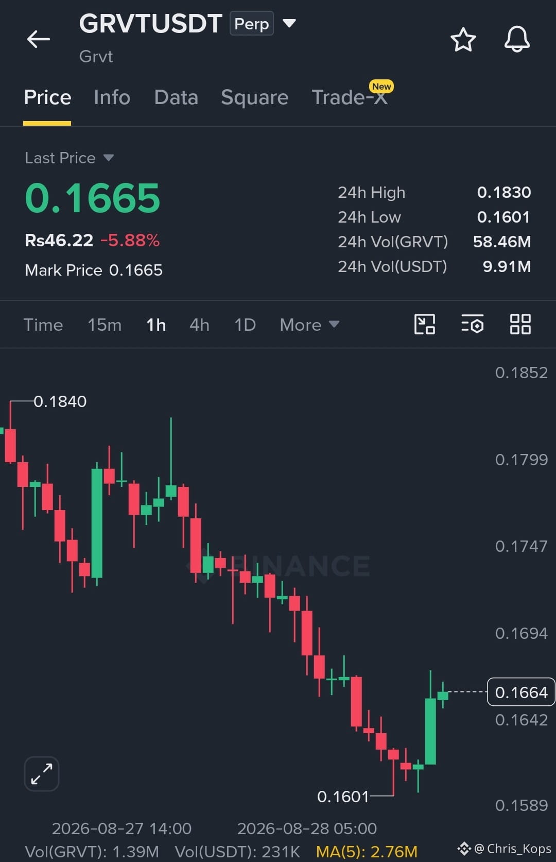Tap the large 0.1665 last price
Viewport: 556px width, 862px height.
(93, 198)
